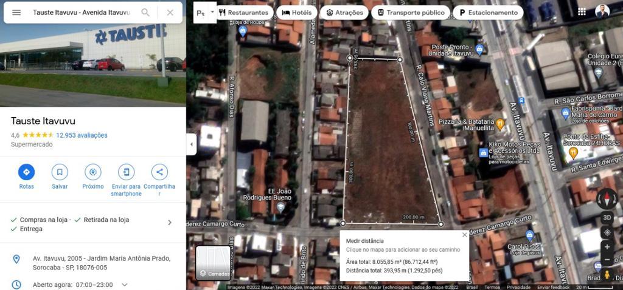Open the Termos footer link
623x290 pixels.
click(492, 287)
